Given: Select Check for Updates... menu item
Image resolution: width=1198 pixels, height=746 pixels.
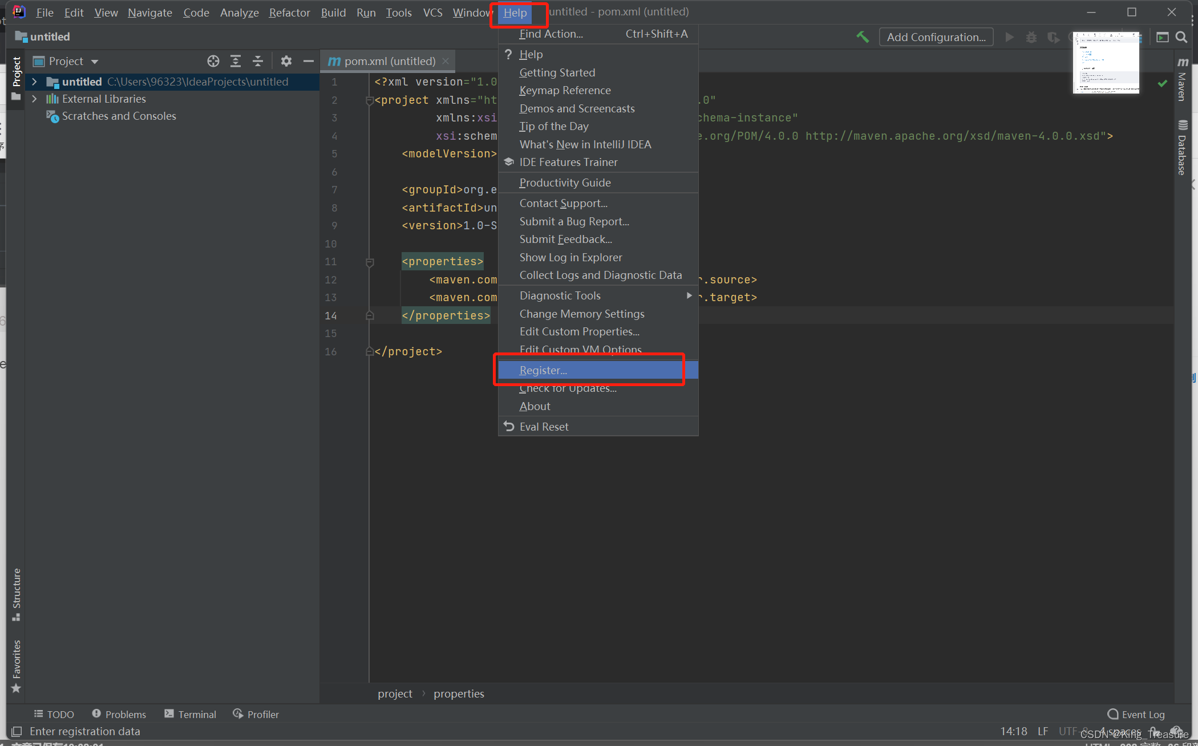Looking at the screenshot, I should point(598,388).
